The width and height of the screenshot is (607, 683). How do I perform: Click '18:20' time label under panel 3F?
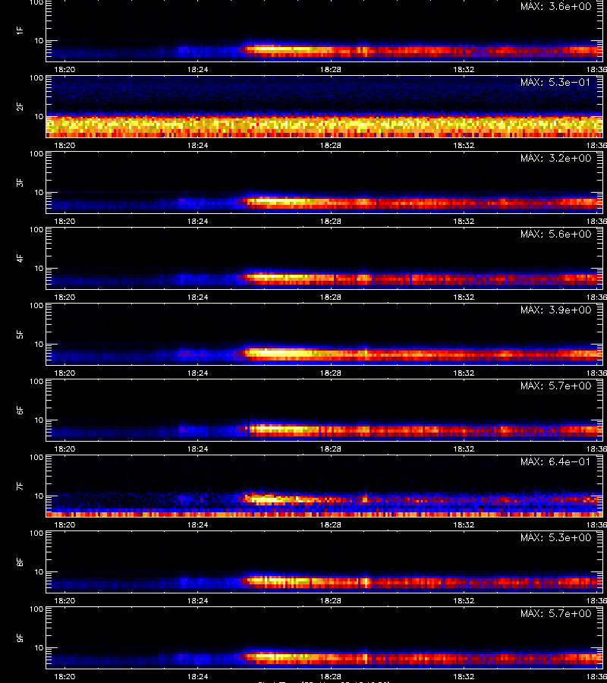[x=65, y=221]
